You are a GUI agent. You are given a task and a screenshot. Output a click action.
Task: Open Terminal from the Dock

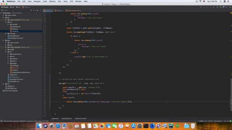pyautogui.click(x=146, y=126)
